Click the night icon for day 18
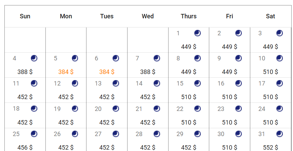The width and height of the screenshot is (293, 151). (34, 109)
